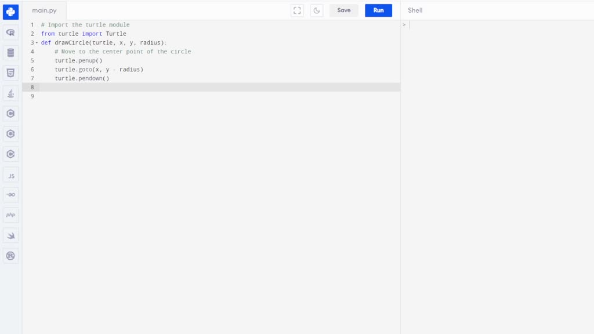
Task: Select the SQL database icon
Action: [10, 53]
